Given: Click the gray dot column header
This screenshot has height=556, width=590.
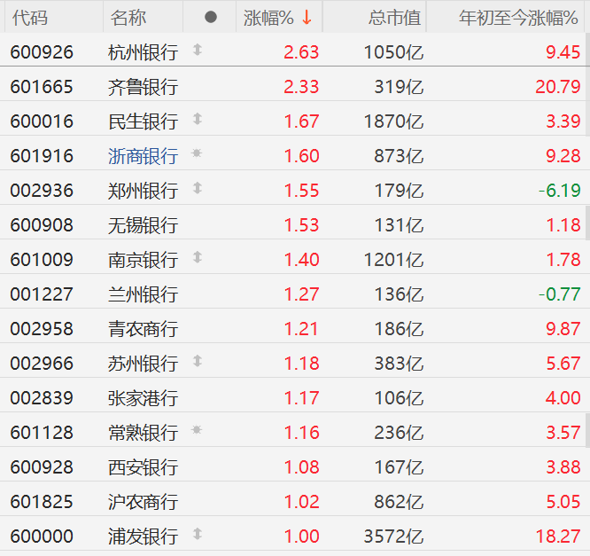Looking at the screenshot, I should (x=211, y=17).
